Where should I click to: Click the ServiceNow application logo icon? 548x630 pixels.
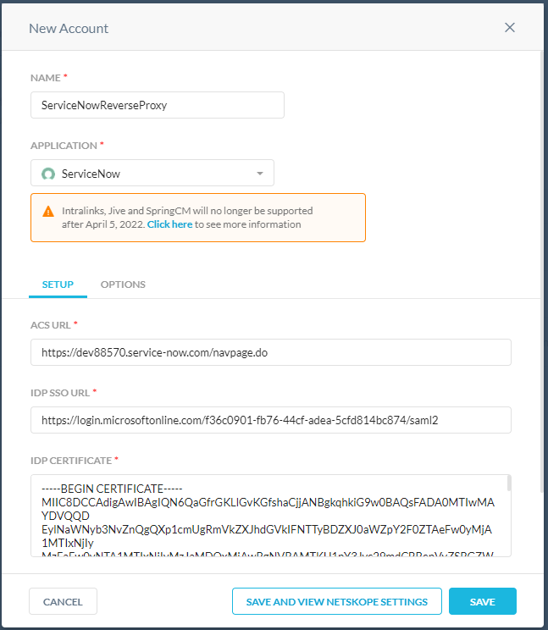point(48,174)
